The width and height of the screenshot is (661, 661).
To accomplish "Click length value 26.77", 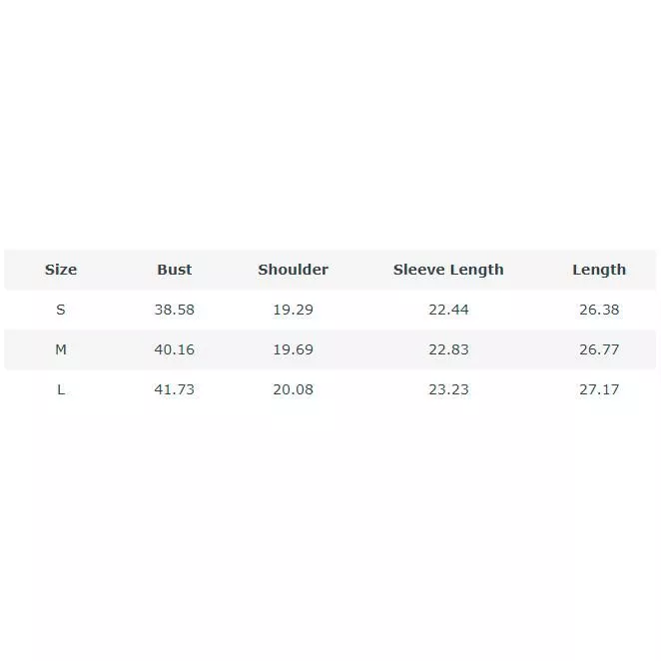I will point(599,349).
